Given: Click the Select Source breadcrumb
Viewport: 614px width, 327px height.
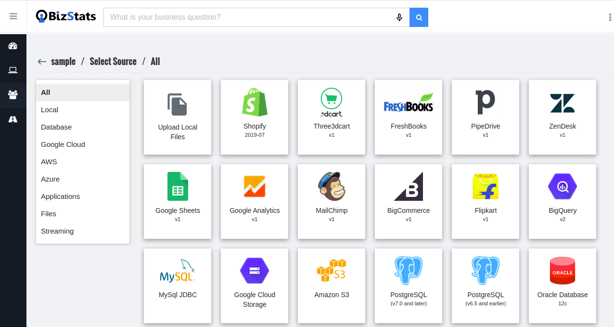Looking at the screenshot, I should [113, 62].
